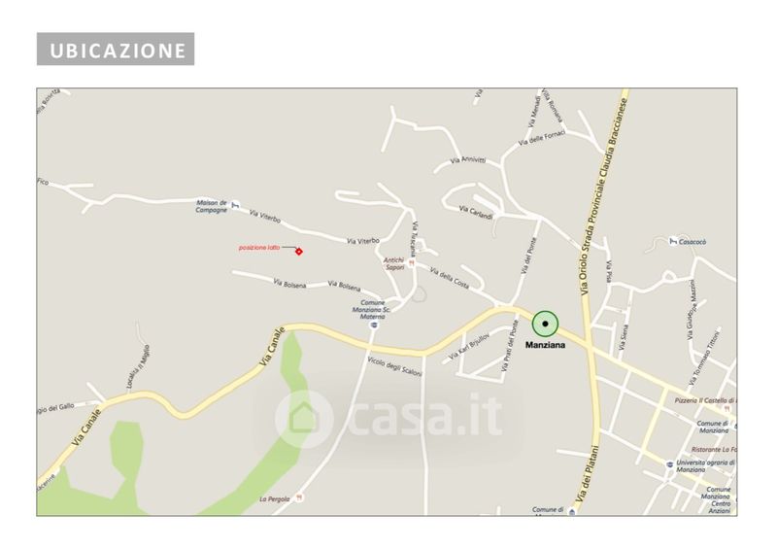This screenshot has height=548, width=777.
Task: Click the Vicolo degli Scaloni label
Action: (x=394, y=366)
